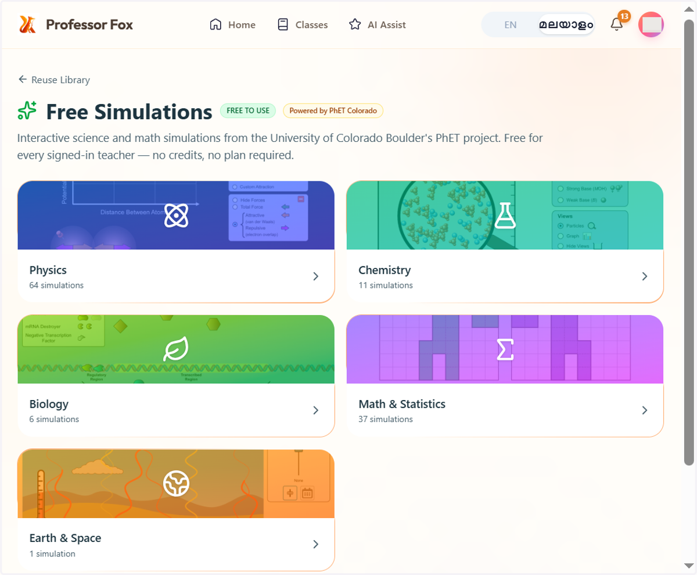Expand the Physics category chevron
Viewport: 697px width, 575px height.
pyautogui.click(x=316, y=276)
